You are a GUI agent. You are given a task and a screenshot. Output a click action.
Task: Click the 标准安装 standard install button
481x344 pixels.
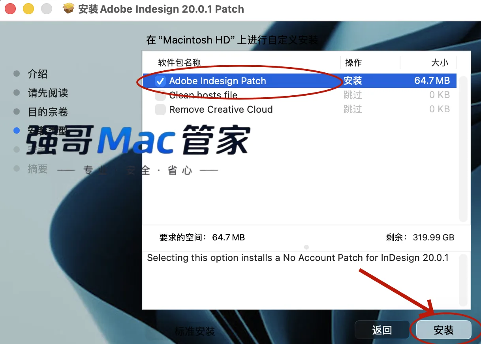click(x=195, y=331)
